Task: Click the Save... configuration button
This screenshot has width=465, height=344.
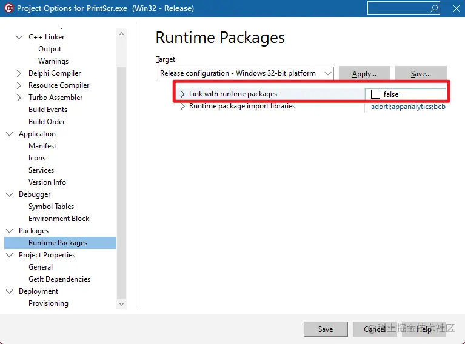Action: click(x=421, y=74)
